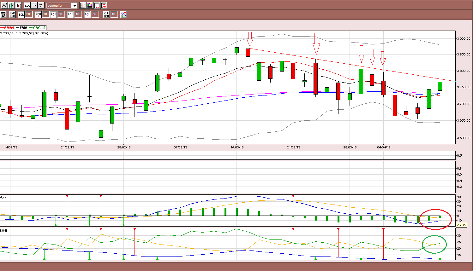Toggle the LOG scale button
The image size is (473, 271).
pyautogui.click(x=27, y=5)
